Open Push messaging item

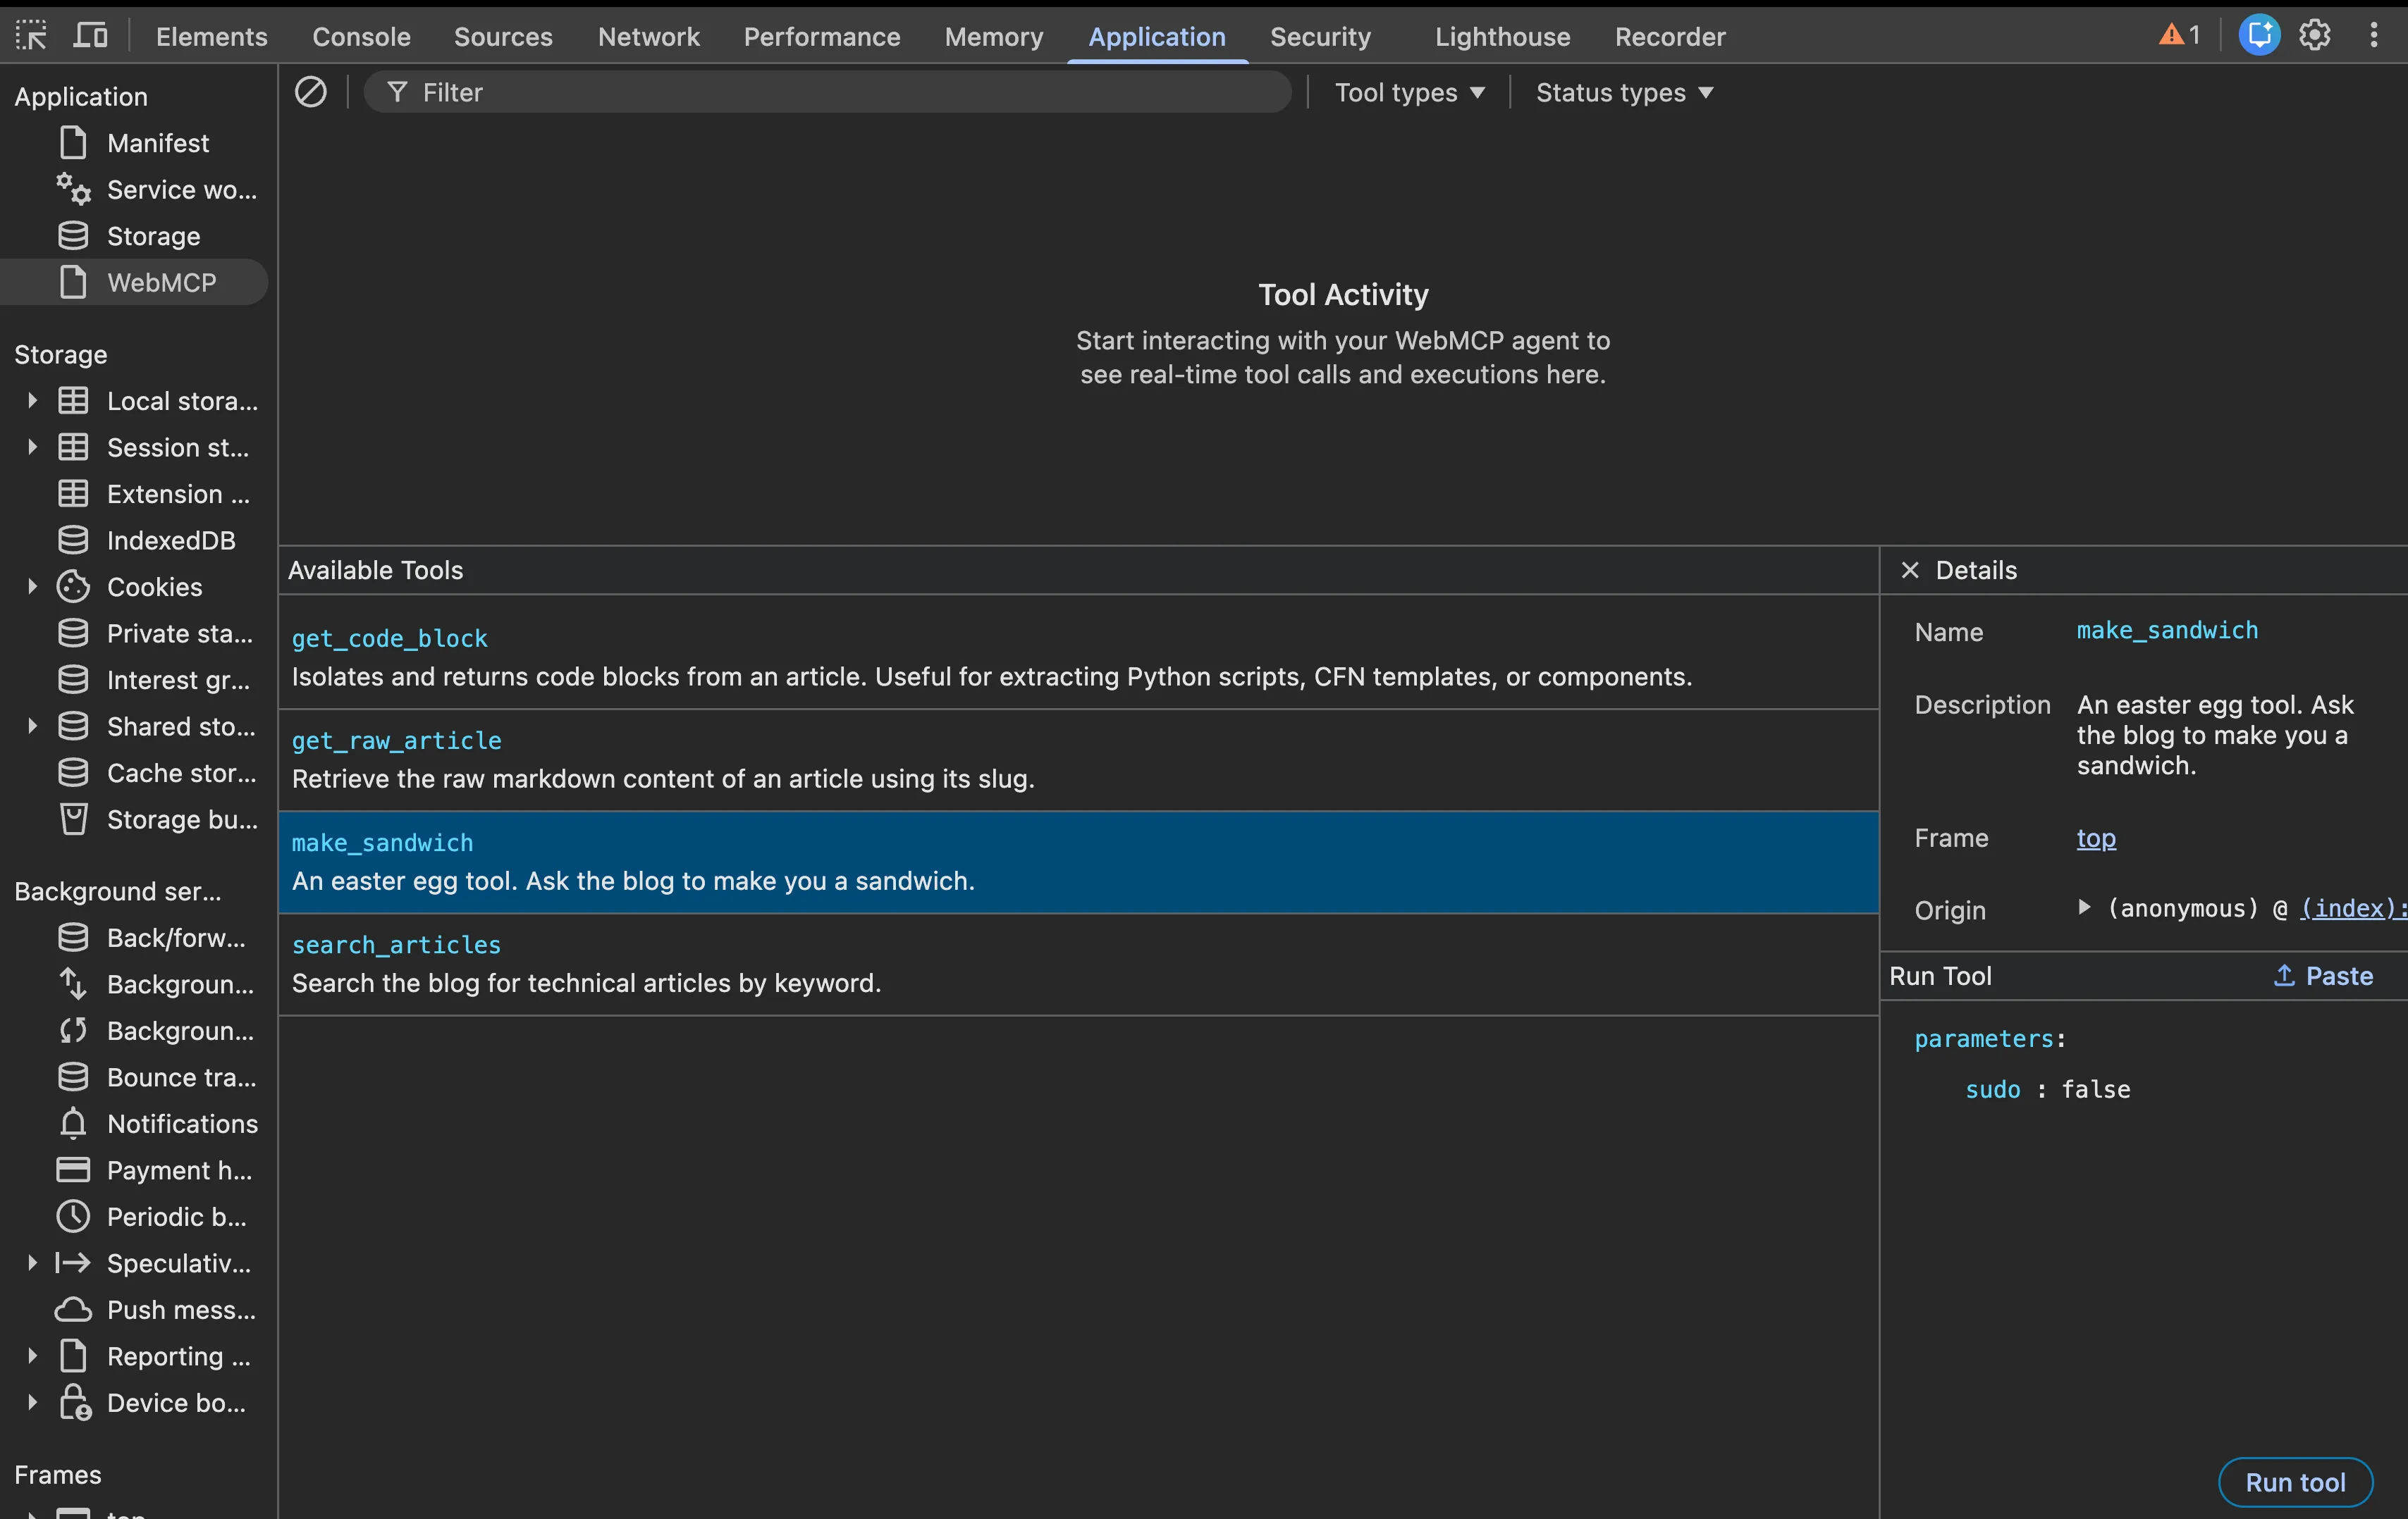[x=134, y=1309]
